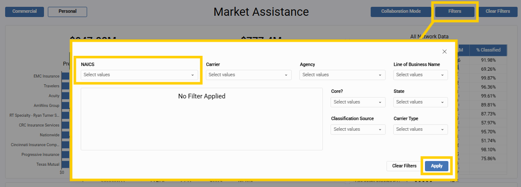Click the 57.97% classified value
The image size is (521, 187).
pyautogui.click(x=488, y=123)
